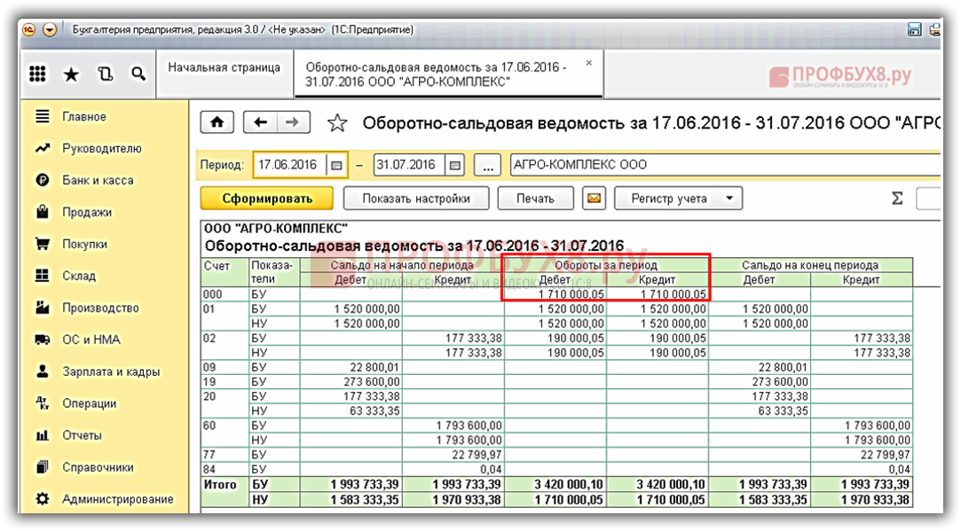
Task: Open calendar for start date 17.06.2016
Action: coord(336,165)
